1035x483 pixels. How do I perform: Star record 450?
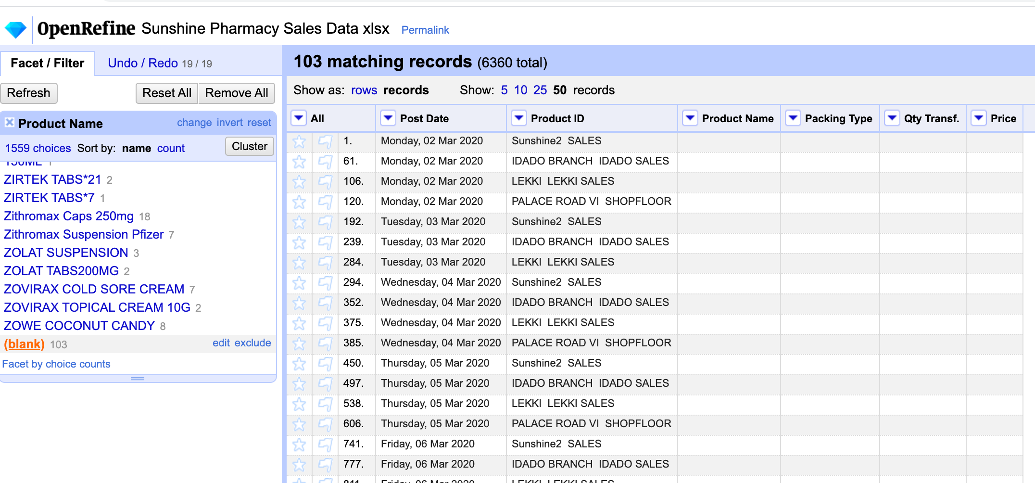(x=299, y=364)
